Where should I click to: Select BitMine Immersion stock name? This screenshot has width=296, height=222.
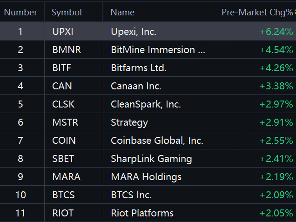[x=158, y=50]
